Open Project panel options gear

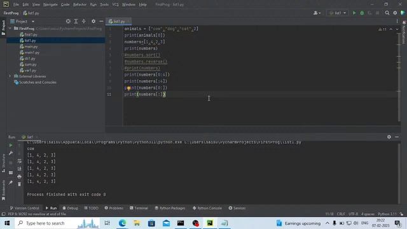(93, 21)
